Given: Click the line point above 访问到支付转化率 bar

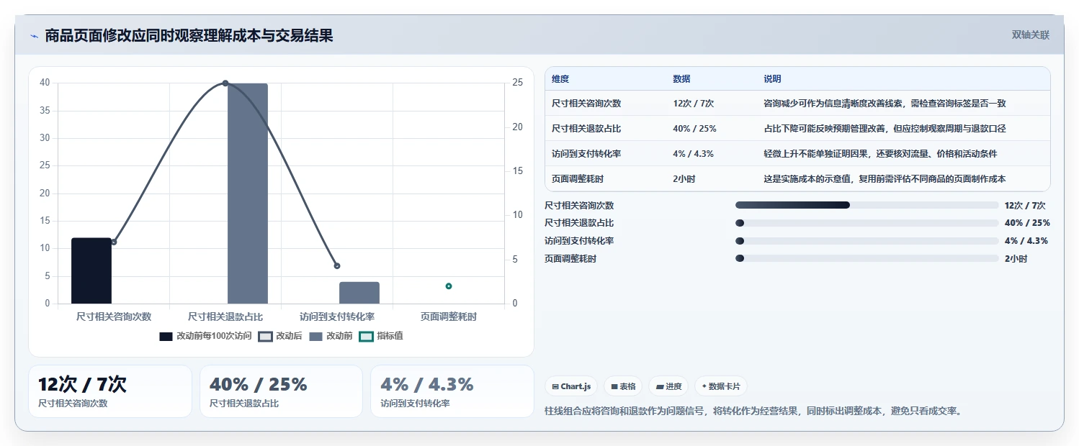Looking at the screenshot, I should click(337, 266).
